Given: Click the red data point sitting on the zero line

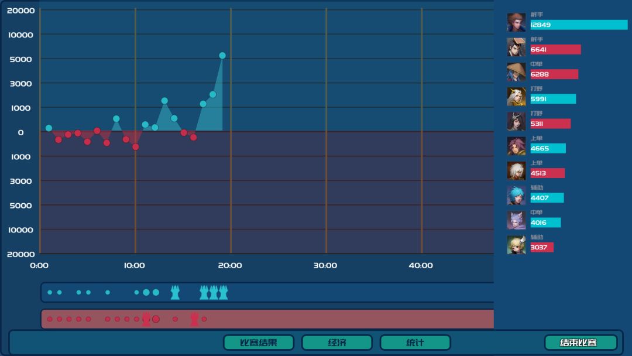Looking at the screenshot, I should 97,131.
